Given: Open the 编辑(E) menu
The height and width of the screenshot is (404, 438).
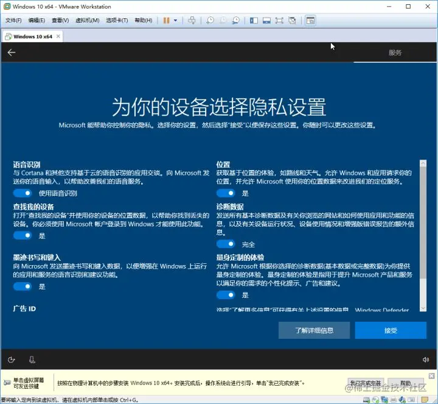Looking at the screenshot, I should pyautogui.click(x=36, y=21).
